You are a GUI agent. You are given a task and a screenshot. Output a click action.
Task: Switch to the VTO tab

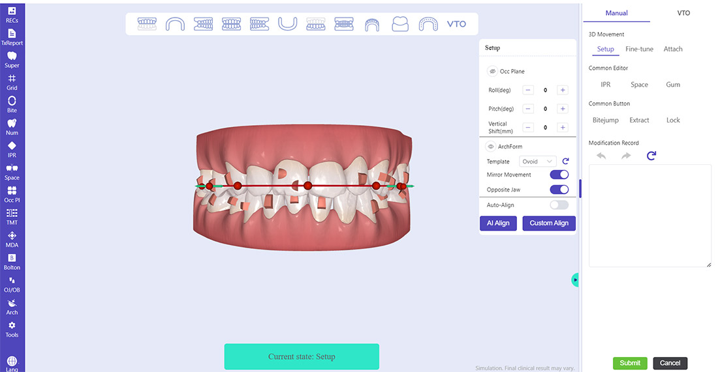tap(683, 13)
